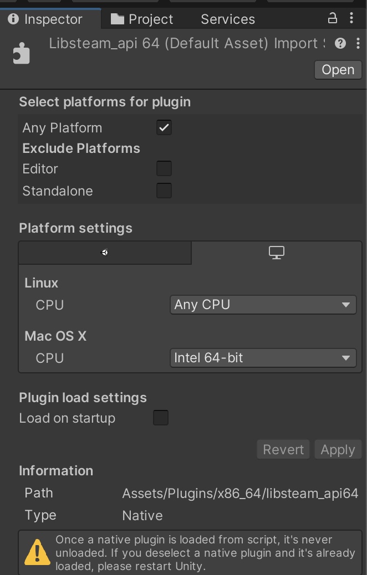The height and width of the screenshot is (575, 367).
Task: Toggle the Load on startup checkbox
Action: pos(161,418)
